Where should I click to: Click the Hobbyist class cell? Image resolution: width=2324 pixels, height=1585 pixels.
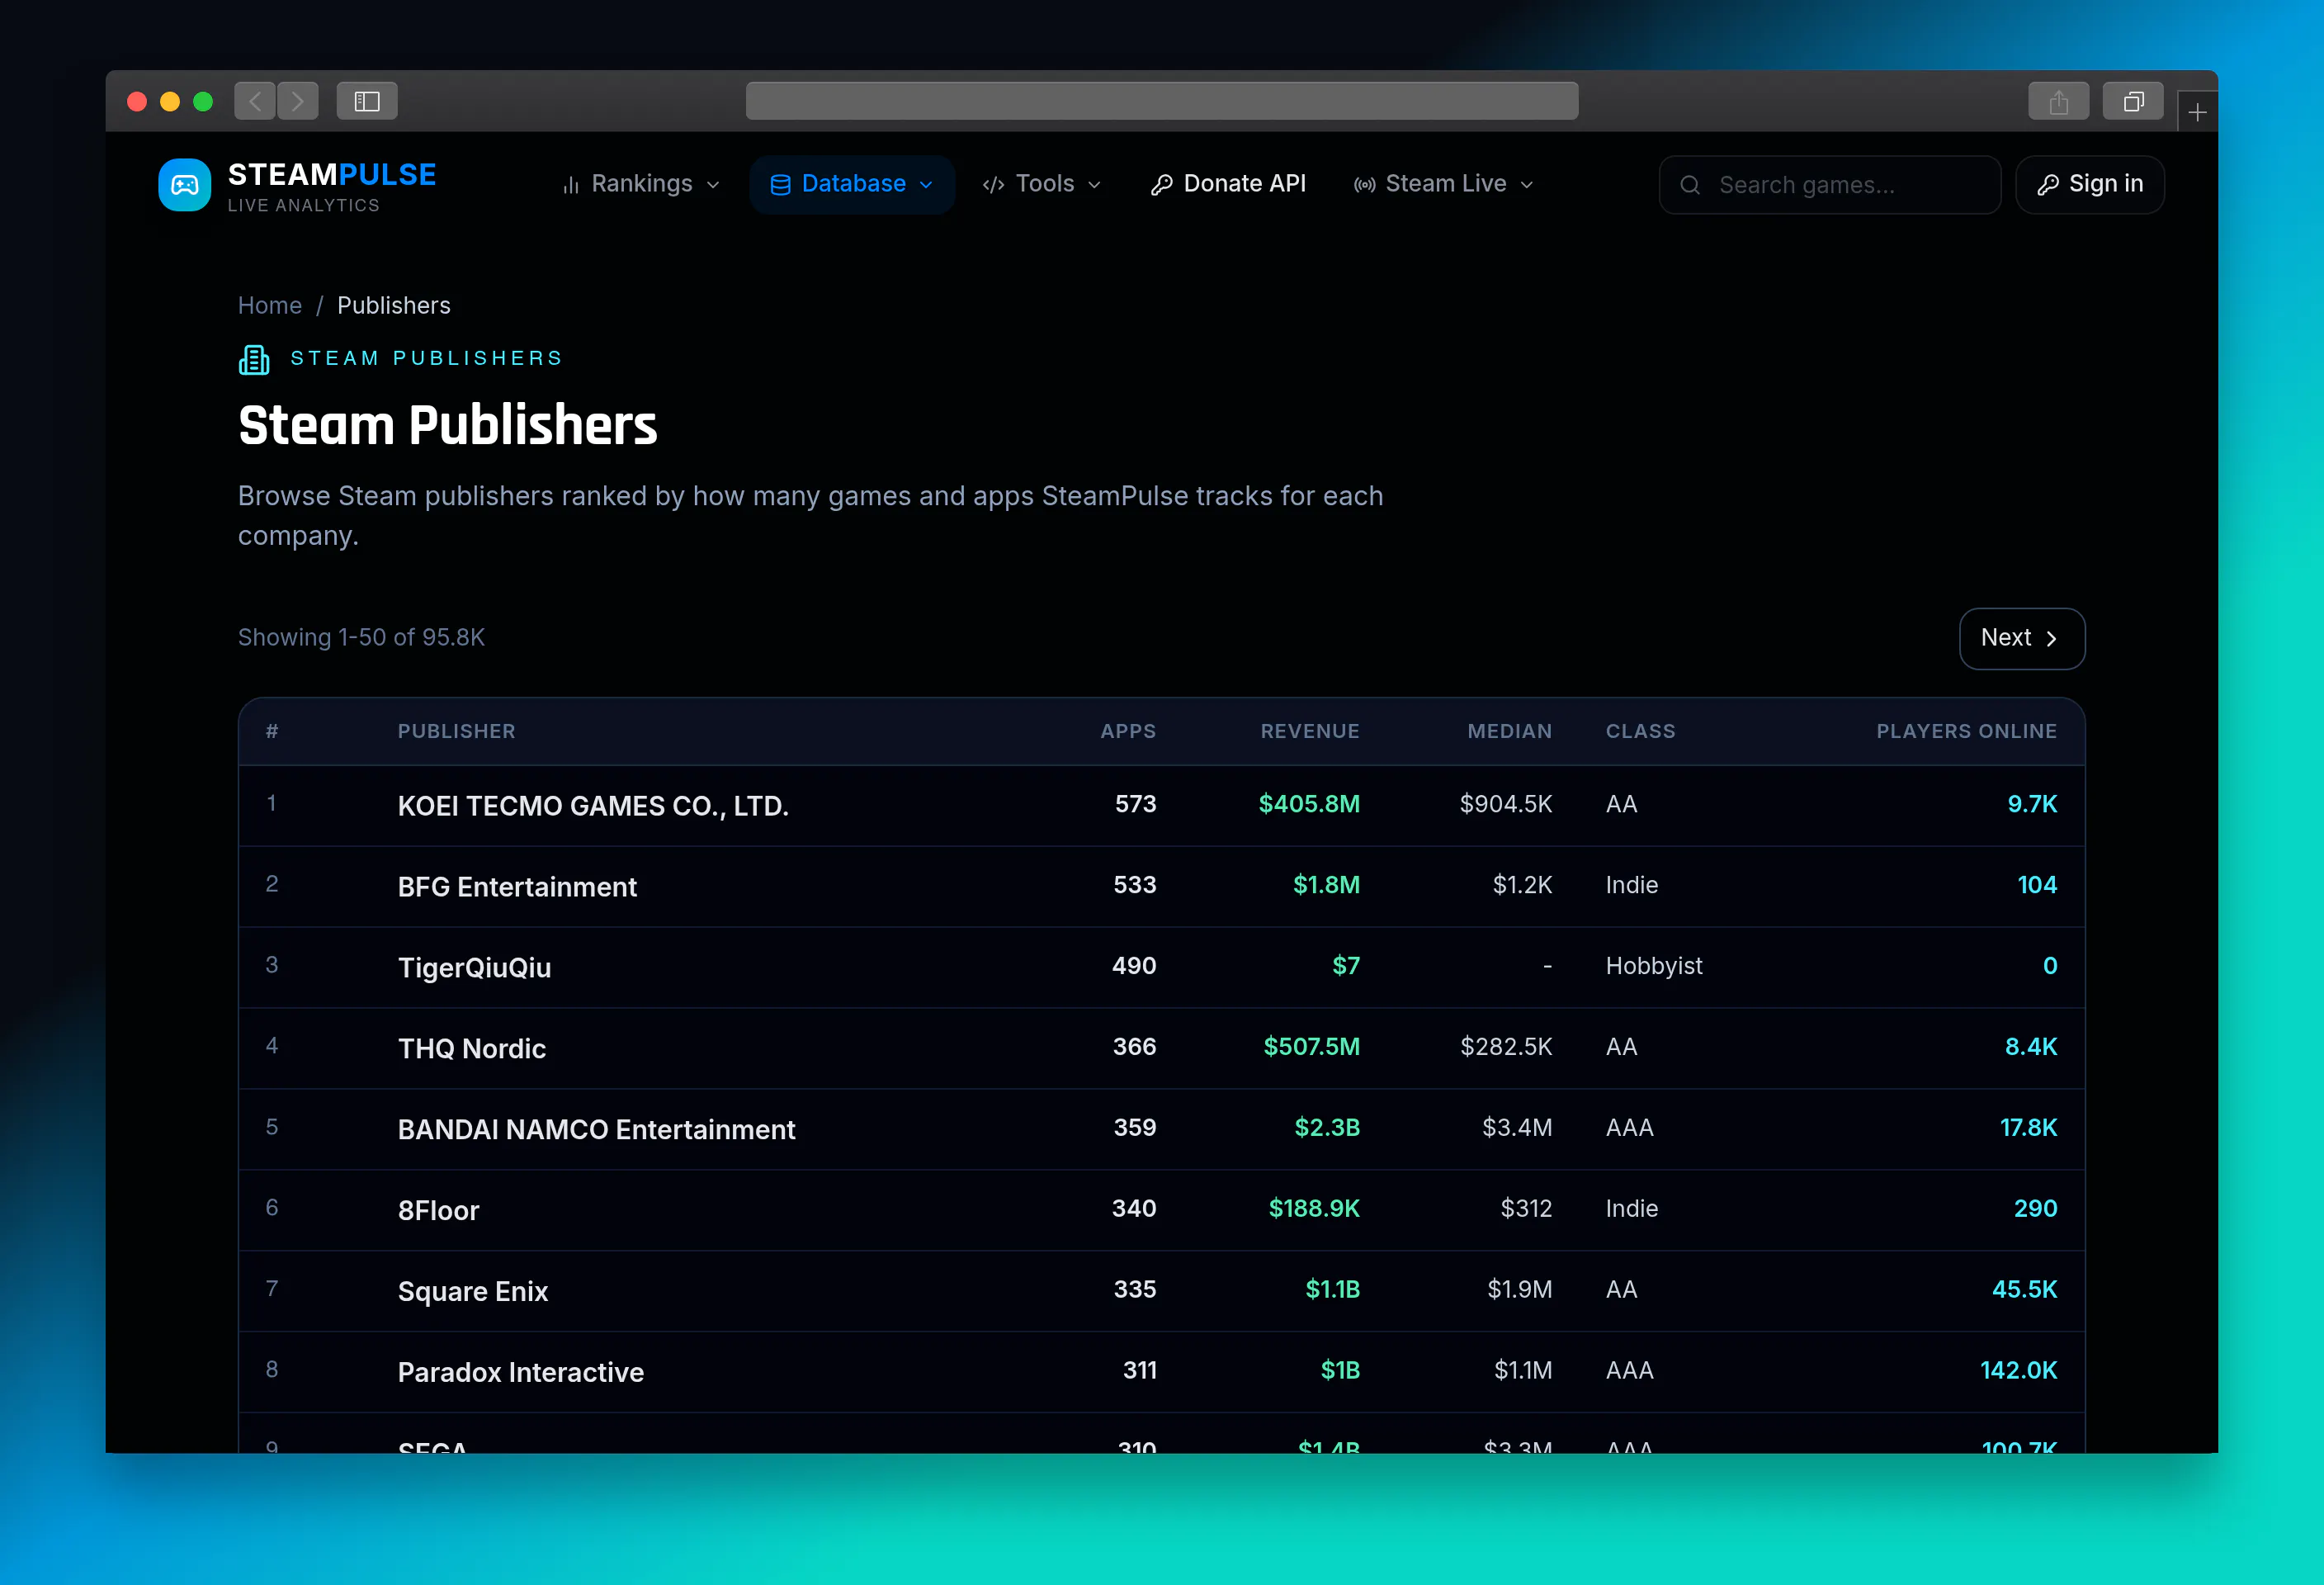[x=1654, y=966]
